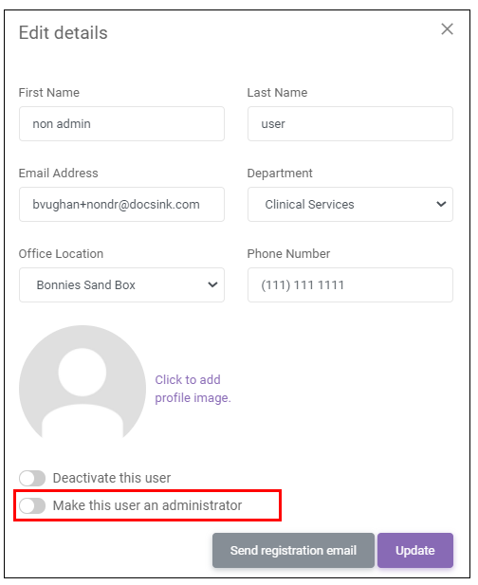Enable Make this user an administrator

[32, 505]
